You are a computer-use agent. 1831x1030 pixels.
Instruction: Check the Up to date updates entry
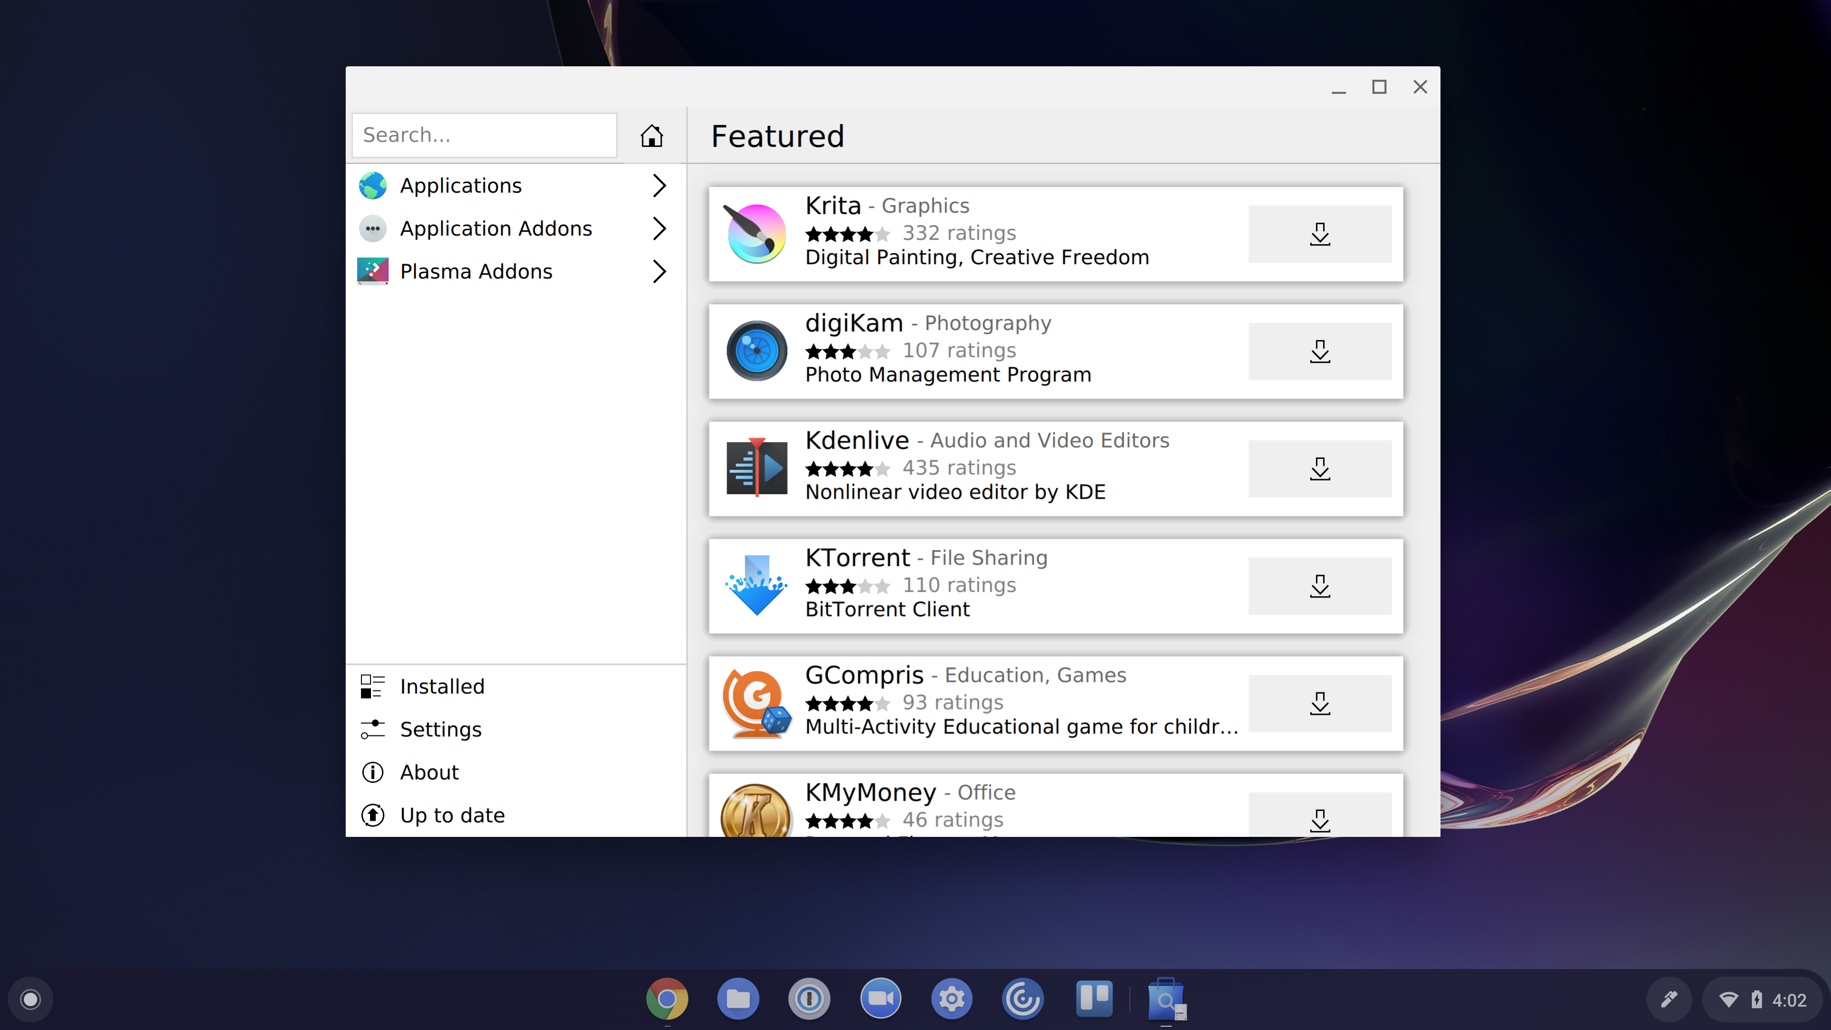[x=515, y=815]
